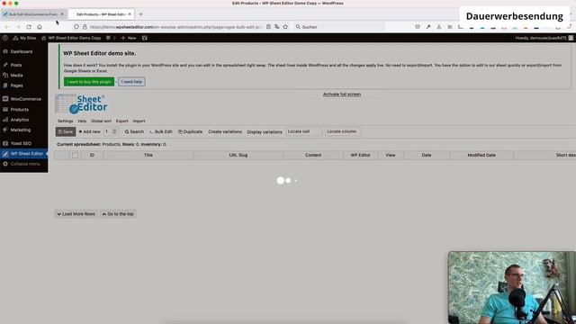Open the Settings menu of Sheet Editor

click(66, 121)
